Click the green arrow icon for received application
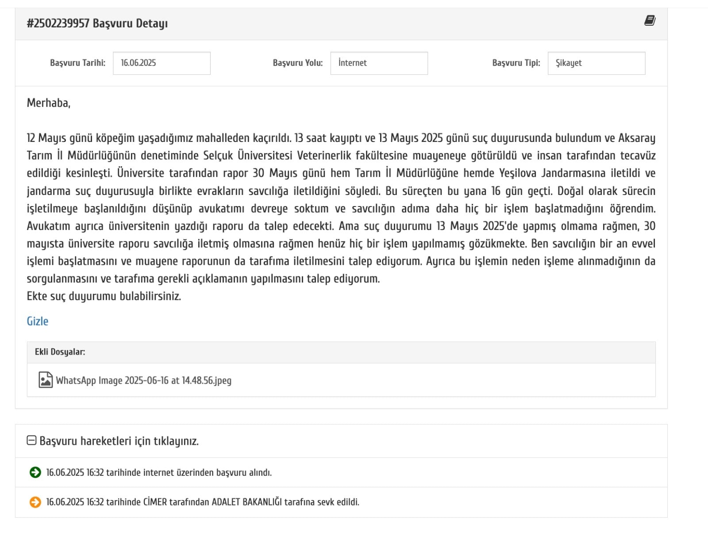 point(35,472)
